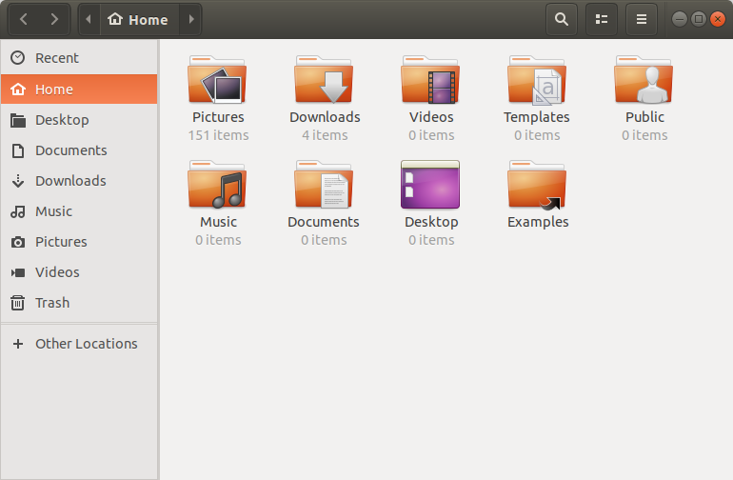Select the Music sidebar note icon
This screenshot has height=480, width=733.
[x=18, y=211]
